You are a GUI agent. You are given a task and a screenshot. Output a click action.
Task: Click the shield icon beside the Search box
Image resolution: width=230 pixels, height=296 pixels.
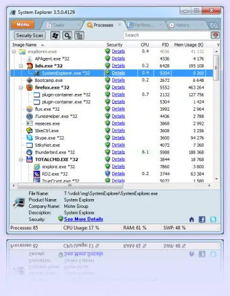click(216, 35)
